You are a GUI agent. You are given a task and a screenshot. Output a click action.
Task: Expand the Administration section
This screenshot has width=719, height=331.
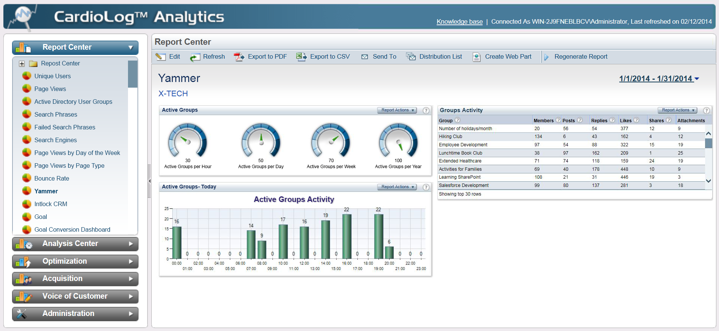75,314
